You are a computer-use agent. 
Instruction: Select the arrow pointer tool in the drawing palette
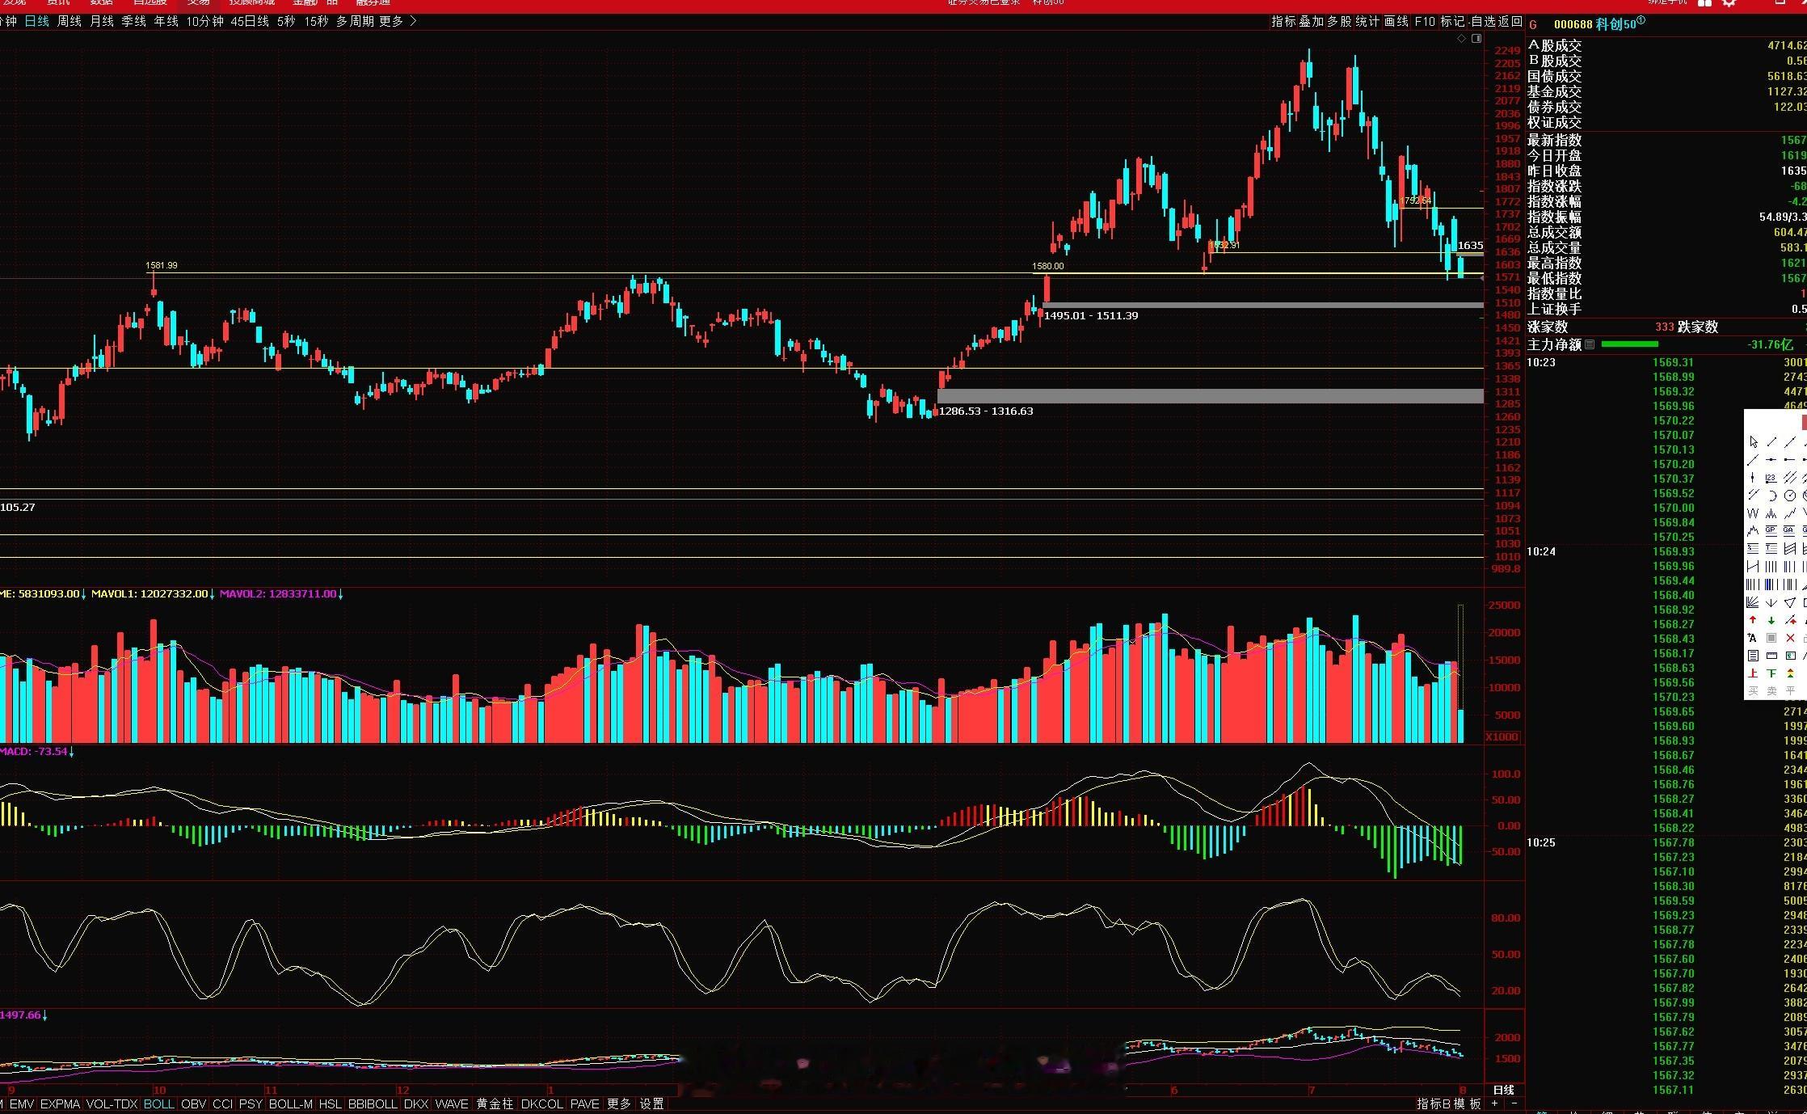[x=1753, y=442]
